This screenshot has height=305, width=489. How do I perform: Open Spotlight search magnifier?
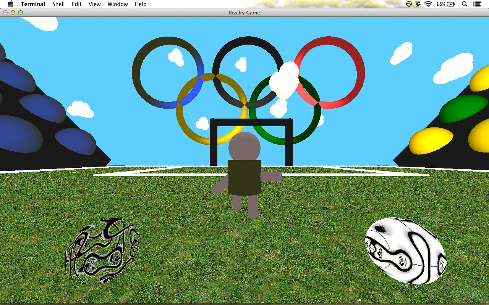pyautogui.click(x=465, y=4)
